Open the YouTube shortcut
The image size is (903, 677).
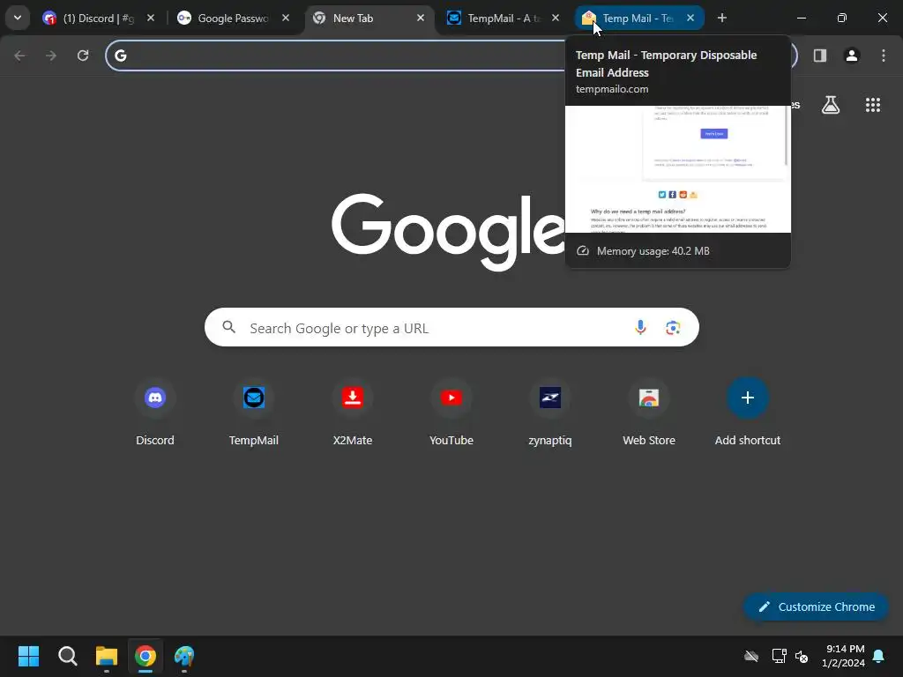pos(451,413)
